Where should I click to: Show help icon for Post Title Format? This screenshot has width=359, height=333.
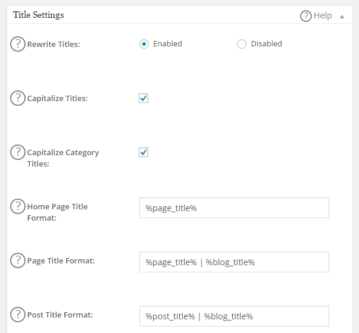click(18, 315)
